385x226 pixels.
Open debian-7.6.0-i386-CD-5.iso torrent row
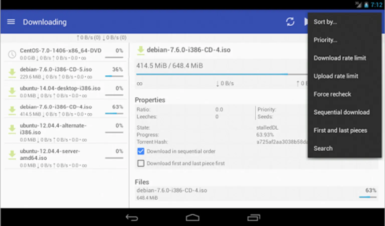[x=66, y=73]
